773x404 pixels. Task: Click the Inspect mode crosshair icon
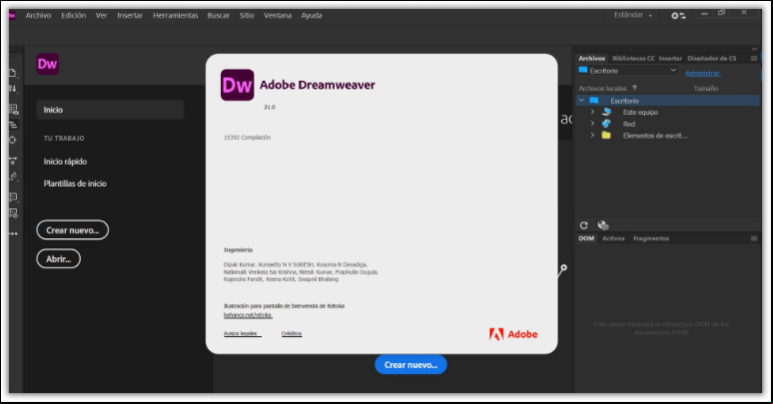coord(13,140)
